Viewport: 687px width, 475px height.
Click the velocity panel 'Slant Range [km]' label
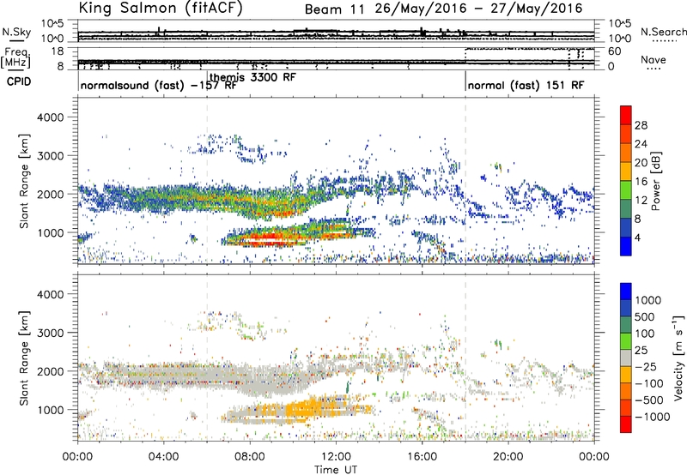click(x=24, y=358)
